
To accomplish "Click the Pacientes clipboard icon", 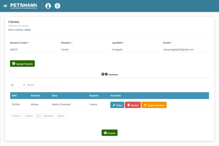I will point(103,74).
